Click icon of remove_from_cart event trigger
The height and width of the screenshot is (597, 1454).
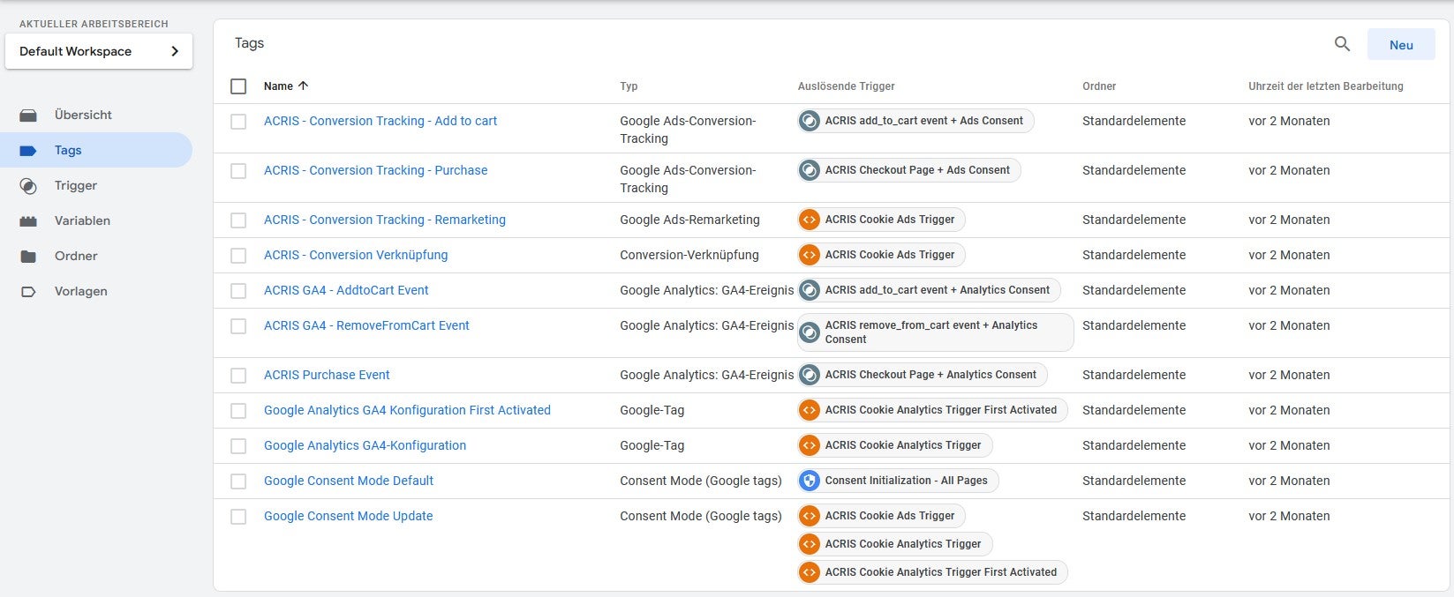(810, 332)
